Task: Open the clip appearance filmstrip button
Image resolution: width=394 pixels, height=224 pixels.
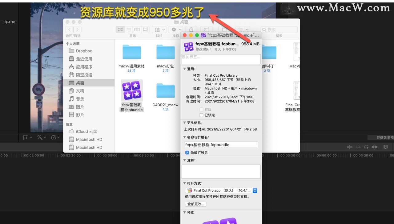Action: pyautogui.click(x=385, y=147)
